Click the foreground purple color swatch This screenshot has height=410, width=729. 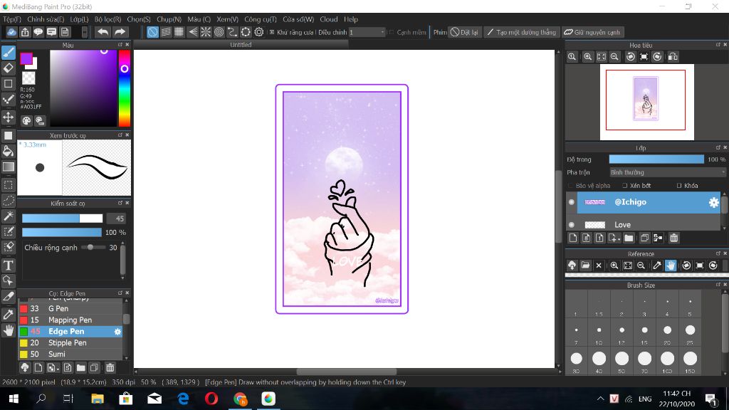[x=26, y=58]
